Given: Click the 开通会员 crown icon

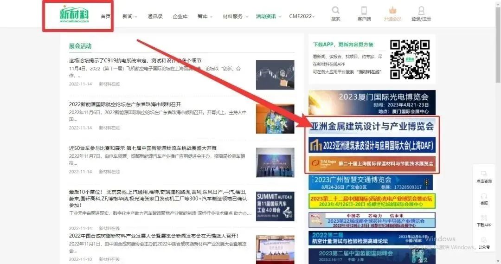Looking at the screenshot, I should pos(392,10).
